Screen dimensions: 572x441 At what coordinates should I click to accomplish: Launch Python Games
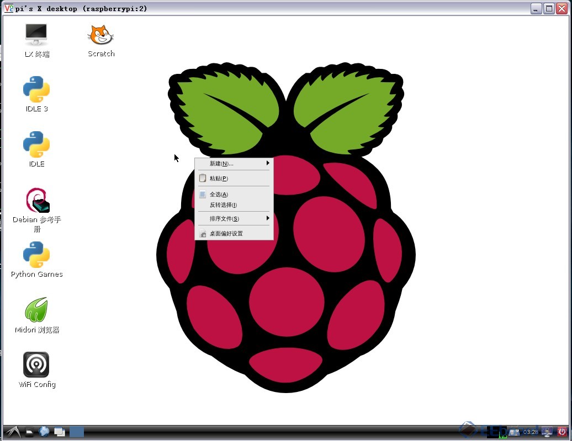(x=36, y=256)
